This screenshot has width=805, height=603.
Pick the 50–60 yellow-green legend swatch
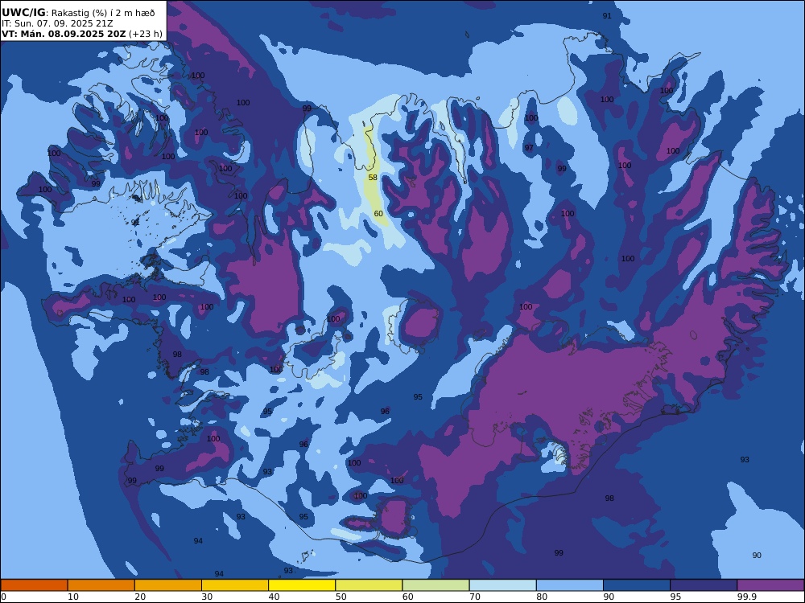coord(369,585)
